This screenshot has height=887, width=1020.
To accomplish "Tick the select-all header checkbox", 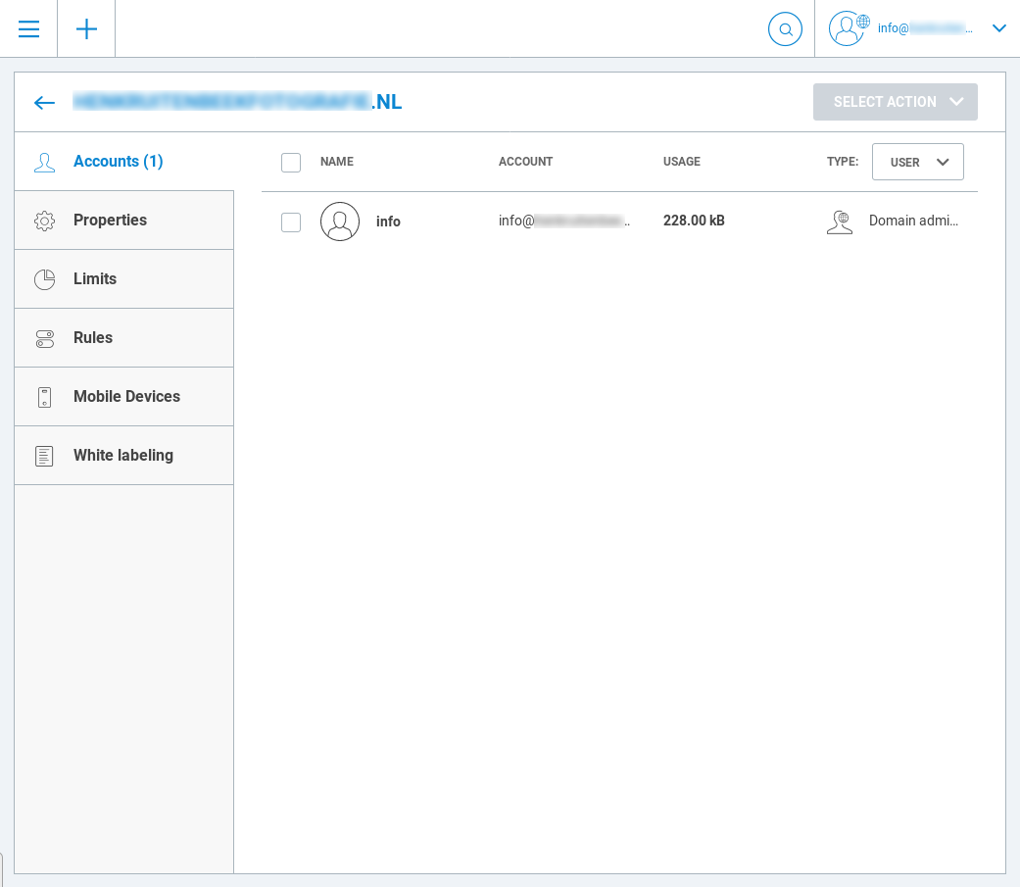I will (x=291, y=163).
